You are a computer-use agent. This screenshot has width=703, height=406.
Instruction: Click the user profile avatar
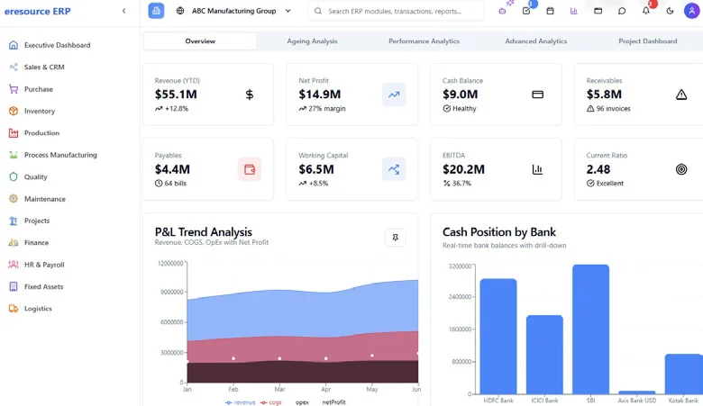pos(693,11)
